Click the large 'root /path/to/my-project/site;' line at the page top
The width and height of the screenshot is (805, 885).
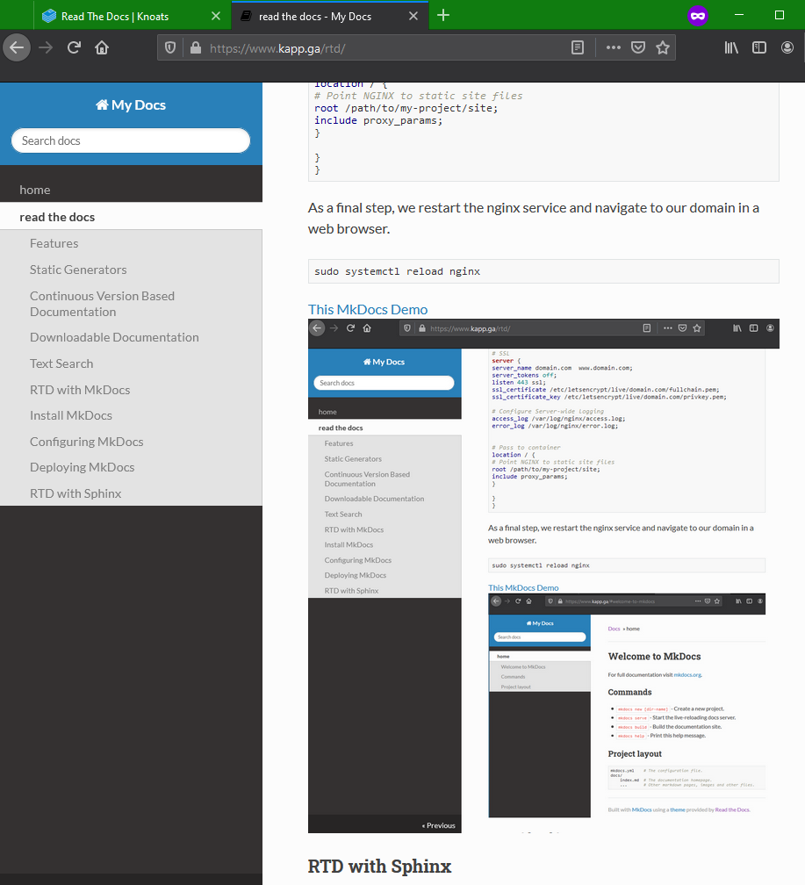(406, 108)
